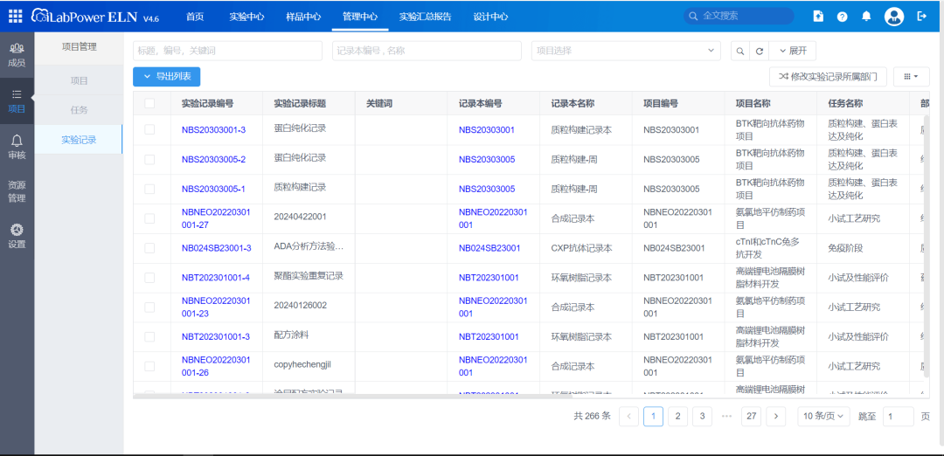This screenshot has width=944, height=456.
Task: Check the row NBNEO20220301001-23
Action: [149, 307]
